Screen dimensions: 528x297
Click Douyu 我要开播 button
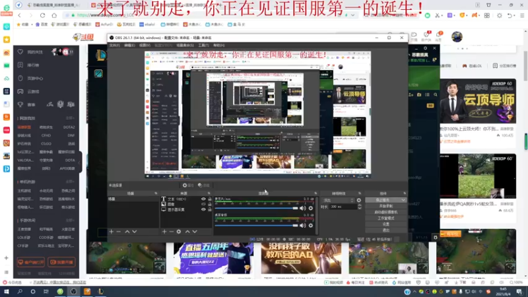61,262
